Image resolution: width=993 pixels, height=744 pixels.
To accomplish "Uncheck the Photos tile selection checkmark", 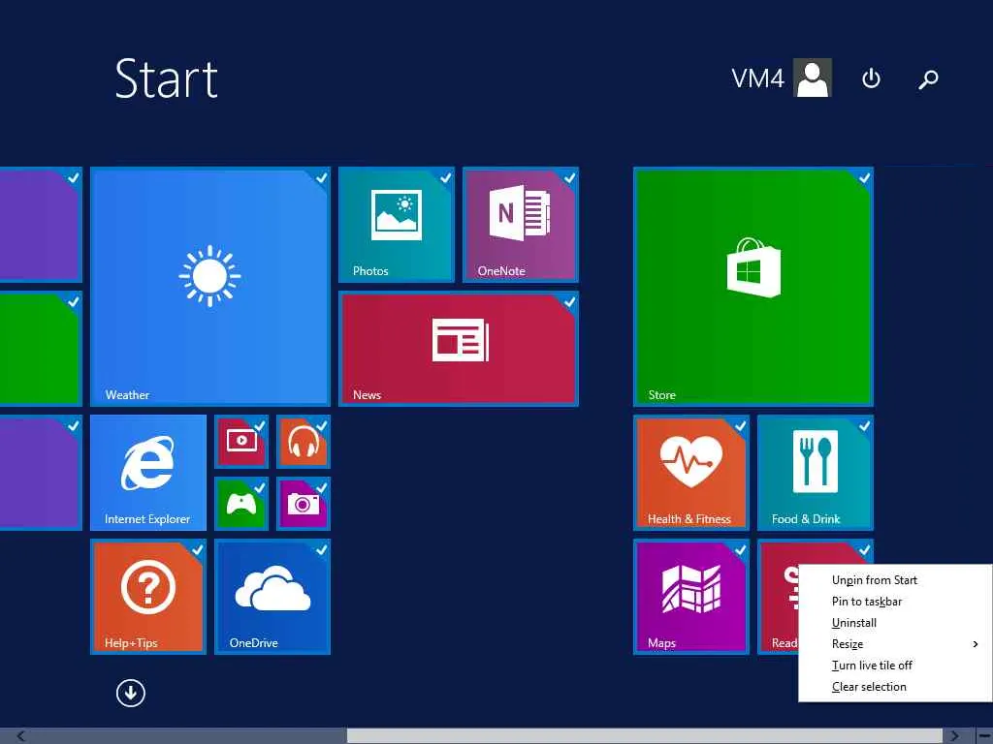I will click(x=445, y=178).
